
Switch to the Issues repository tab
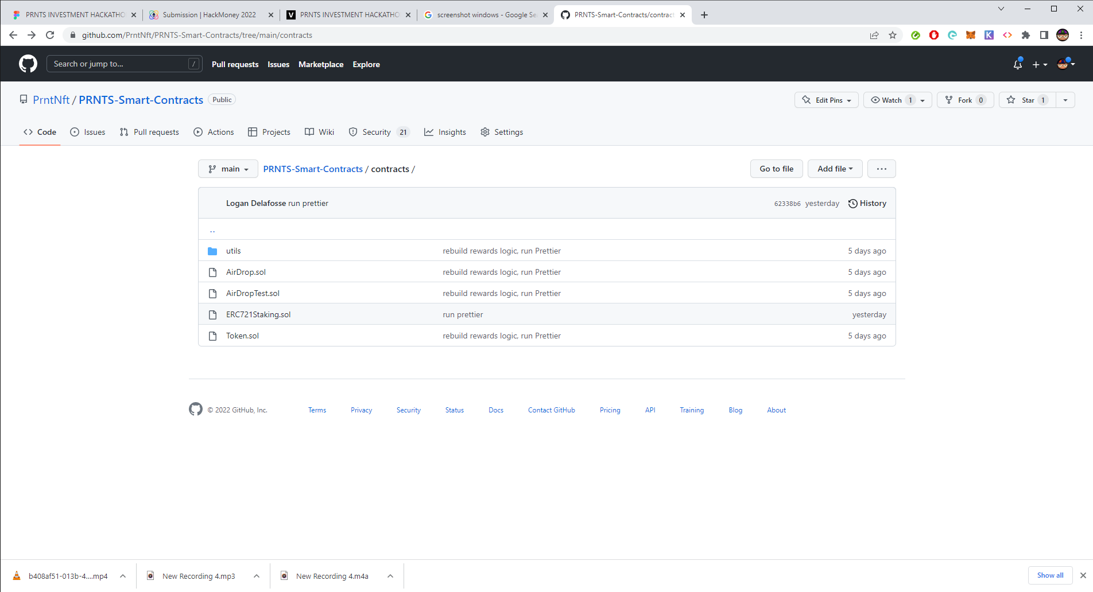[x=88, y=132]
